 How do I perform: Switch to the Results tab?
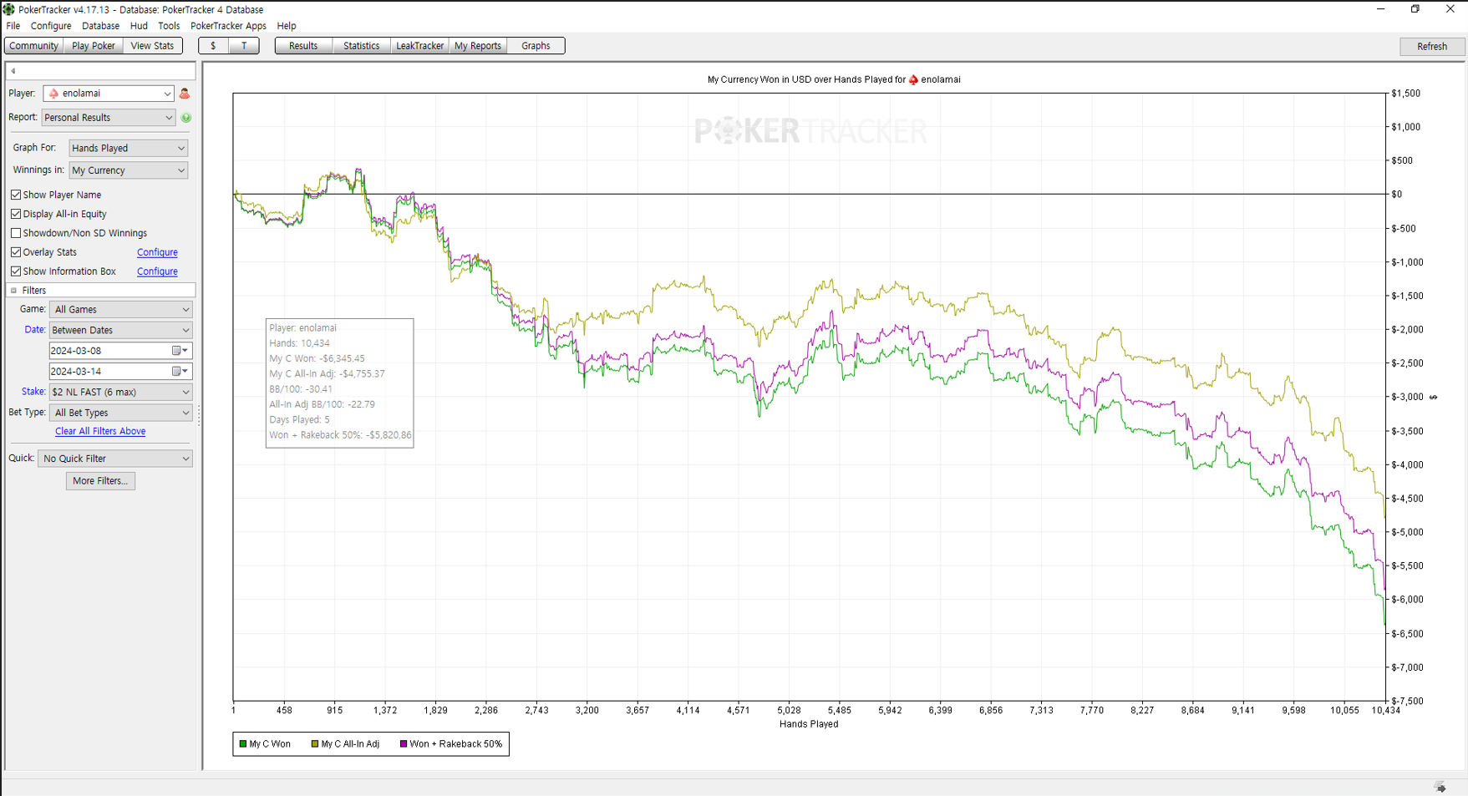click(x=303, y=46)
